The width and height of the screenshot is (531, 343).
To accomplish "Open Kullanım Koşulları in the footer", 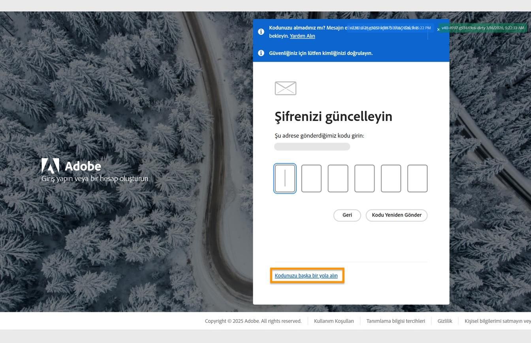I will (333, 321).
